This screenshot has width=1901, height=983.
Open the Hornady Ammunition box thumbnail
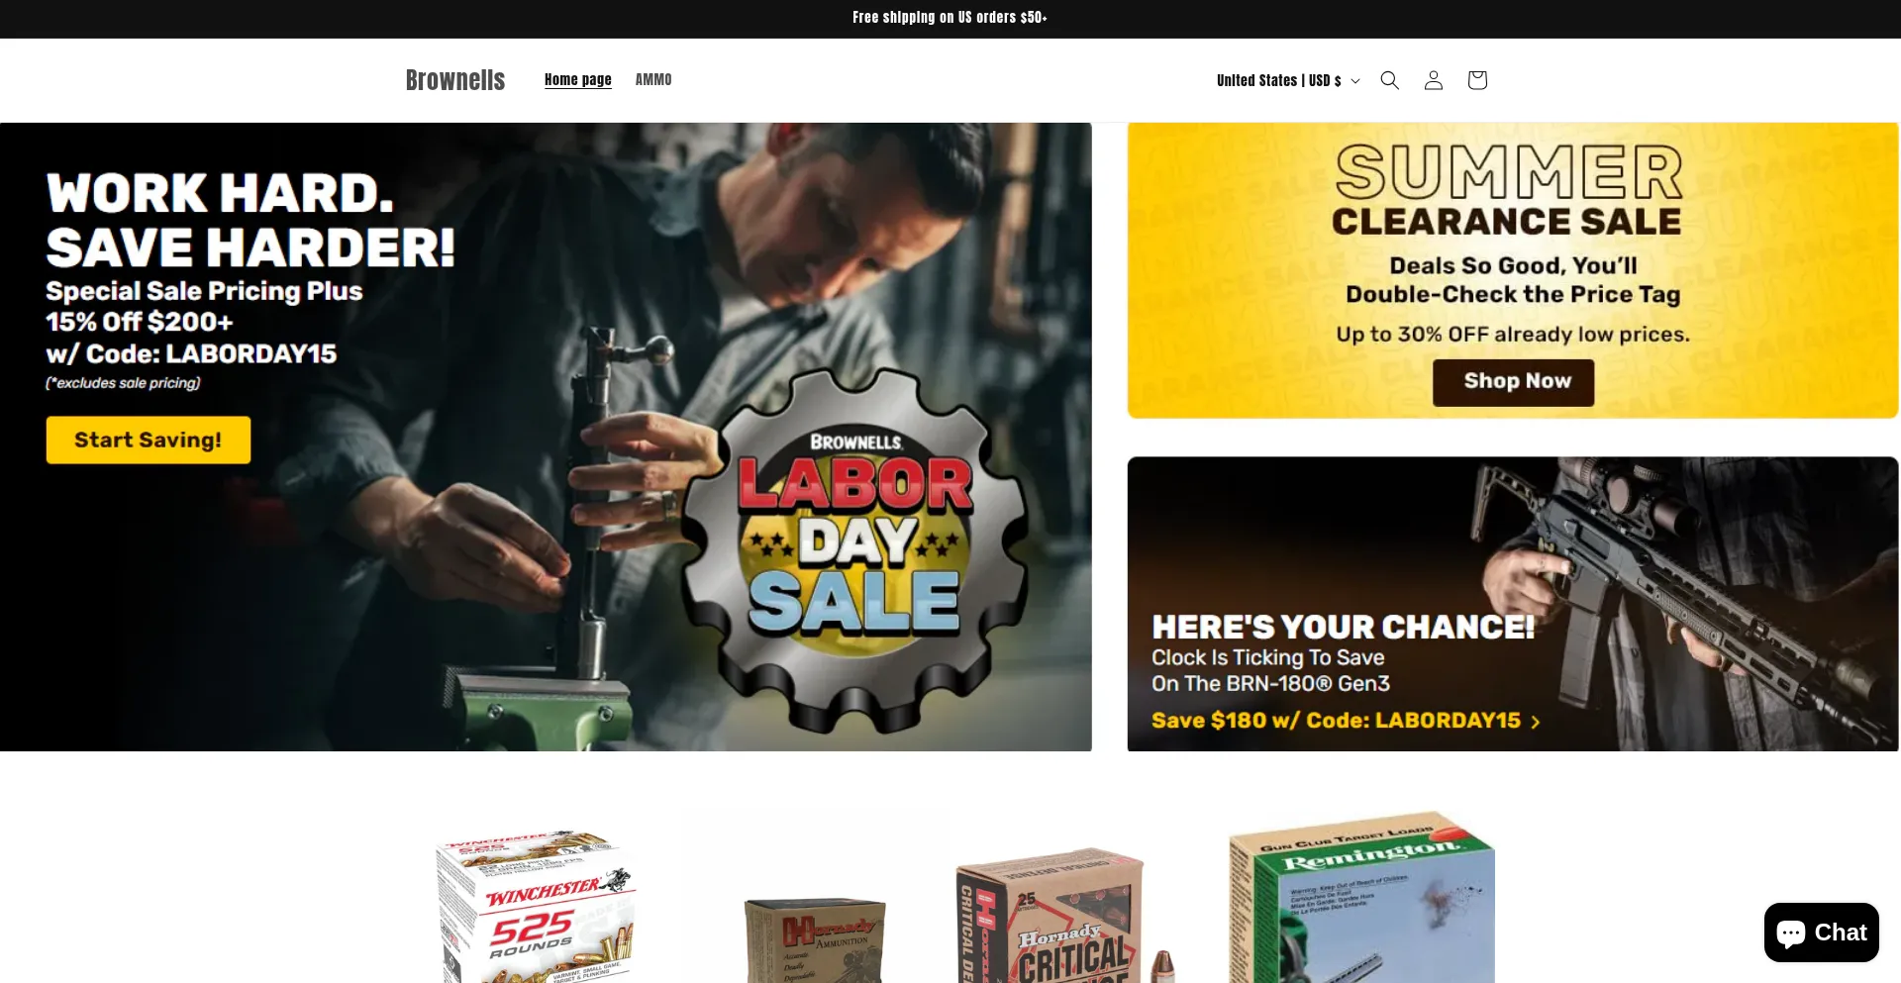[x=815, y=939]
